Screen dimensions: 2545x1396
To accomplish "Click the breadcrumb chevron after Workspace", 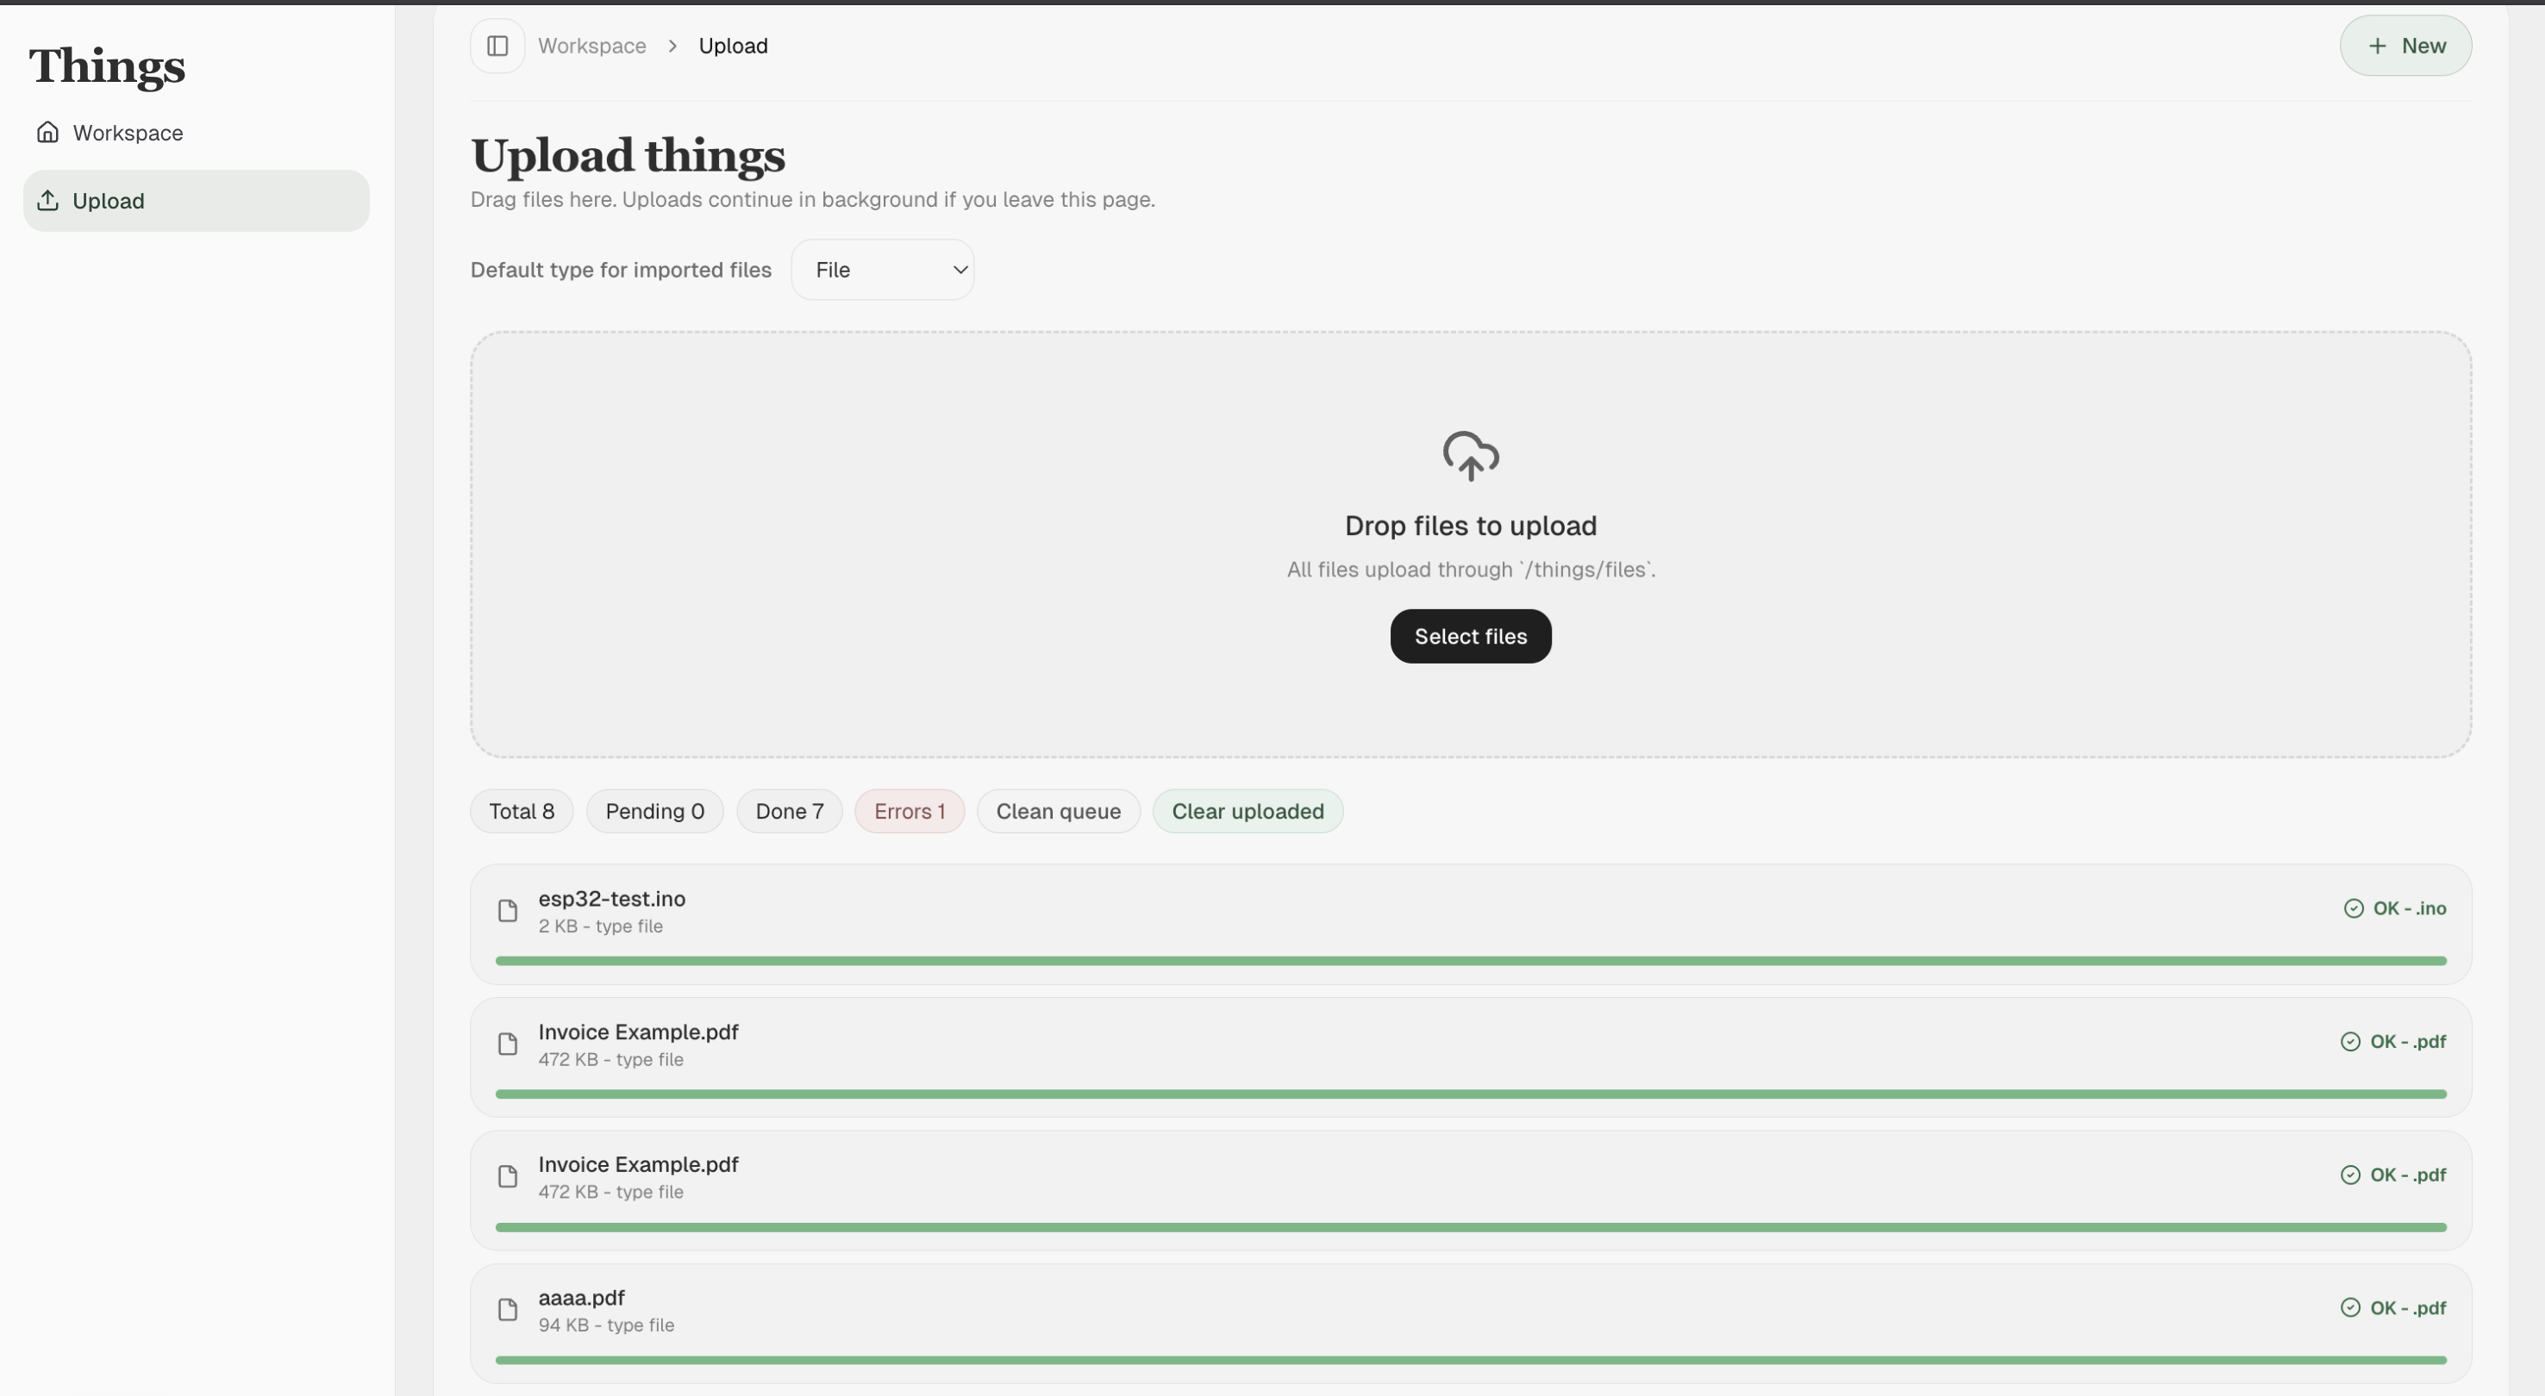I will click(x=672, y=46).
